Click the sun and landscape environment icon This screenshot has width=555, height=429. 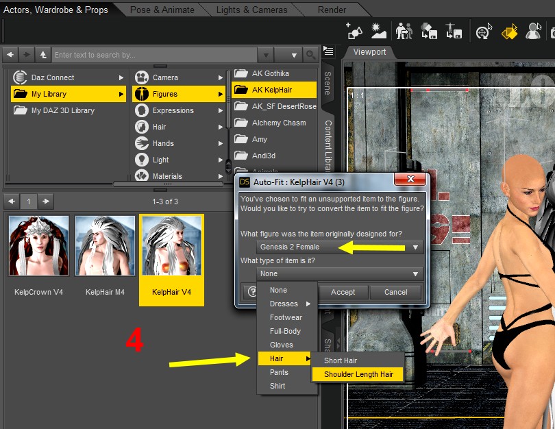point(378,31)
